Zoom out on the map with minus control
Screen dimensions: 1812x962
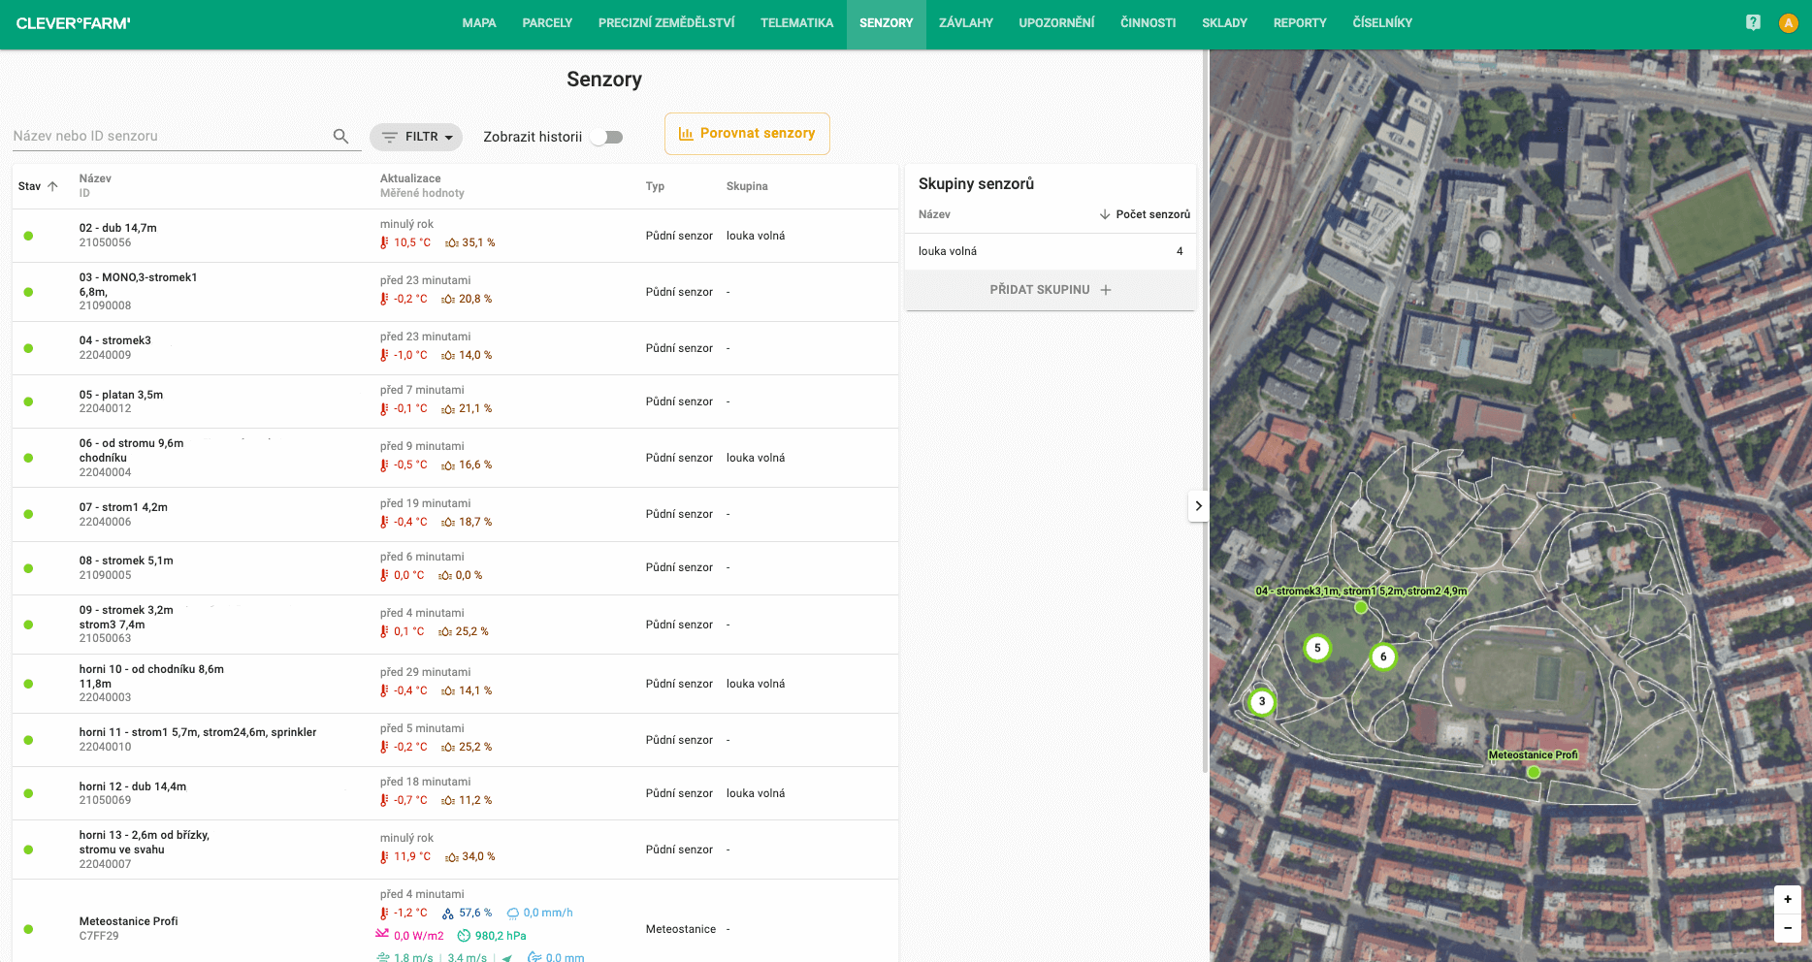tap(1786, 927)
